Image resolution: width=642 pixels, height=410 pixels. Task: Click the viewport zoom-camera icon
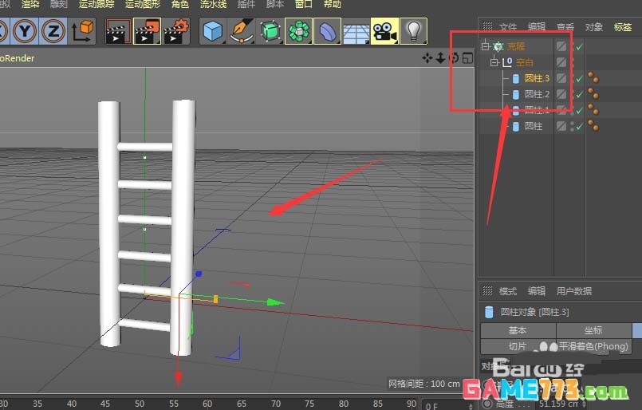[x=440, y=58]
